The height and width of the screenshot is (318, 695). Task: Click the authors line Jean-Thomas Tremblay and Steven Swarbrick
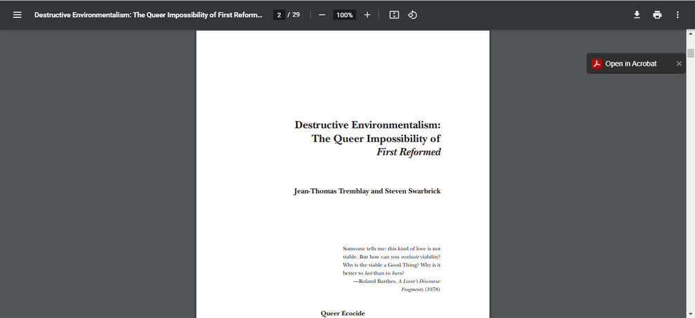point(367,191)
